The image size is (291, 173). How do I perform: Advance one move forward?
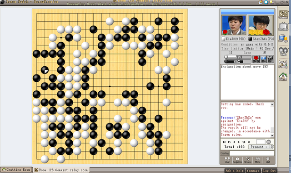tap(239, 142)
